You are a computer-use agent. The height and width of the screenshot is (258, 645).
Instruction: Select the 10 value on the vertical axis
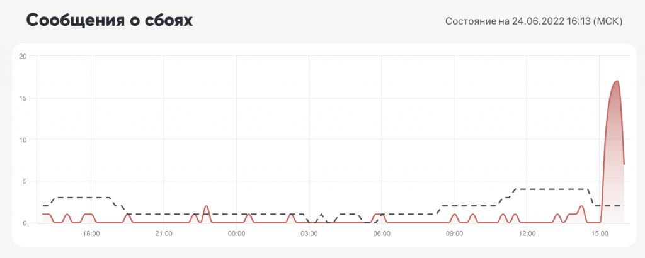23,140
